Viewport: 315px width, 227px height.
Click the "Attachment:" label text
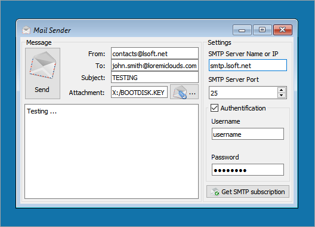87,93
